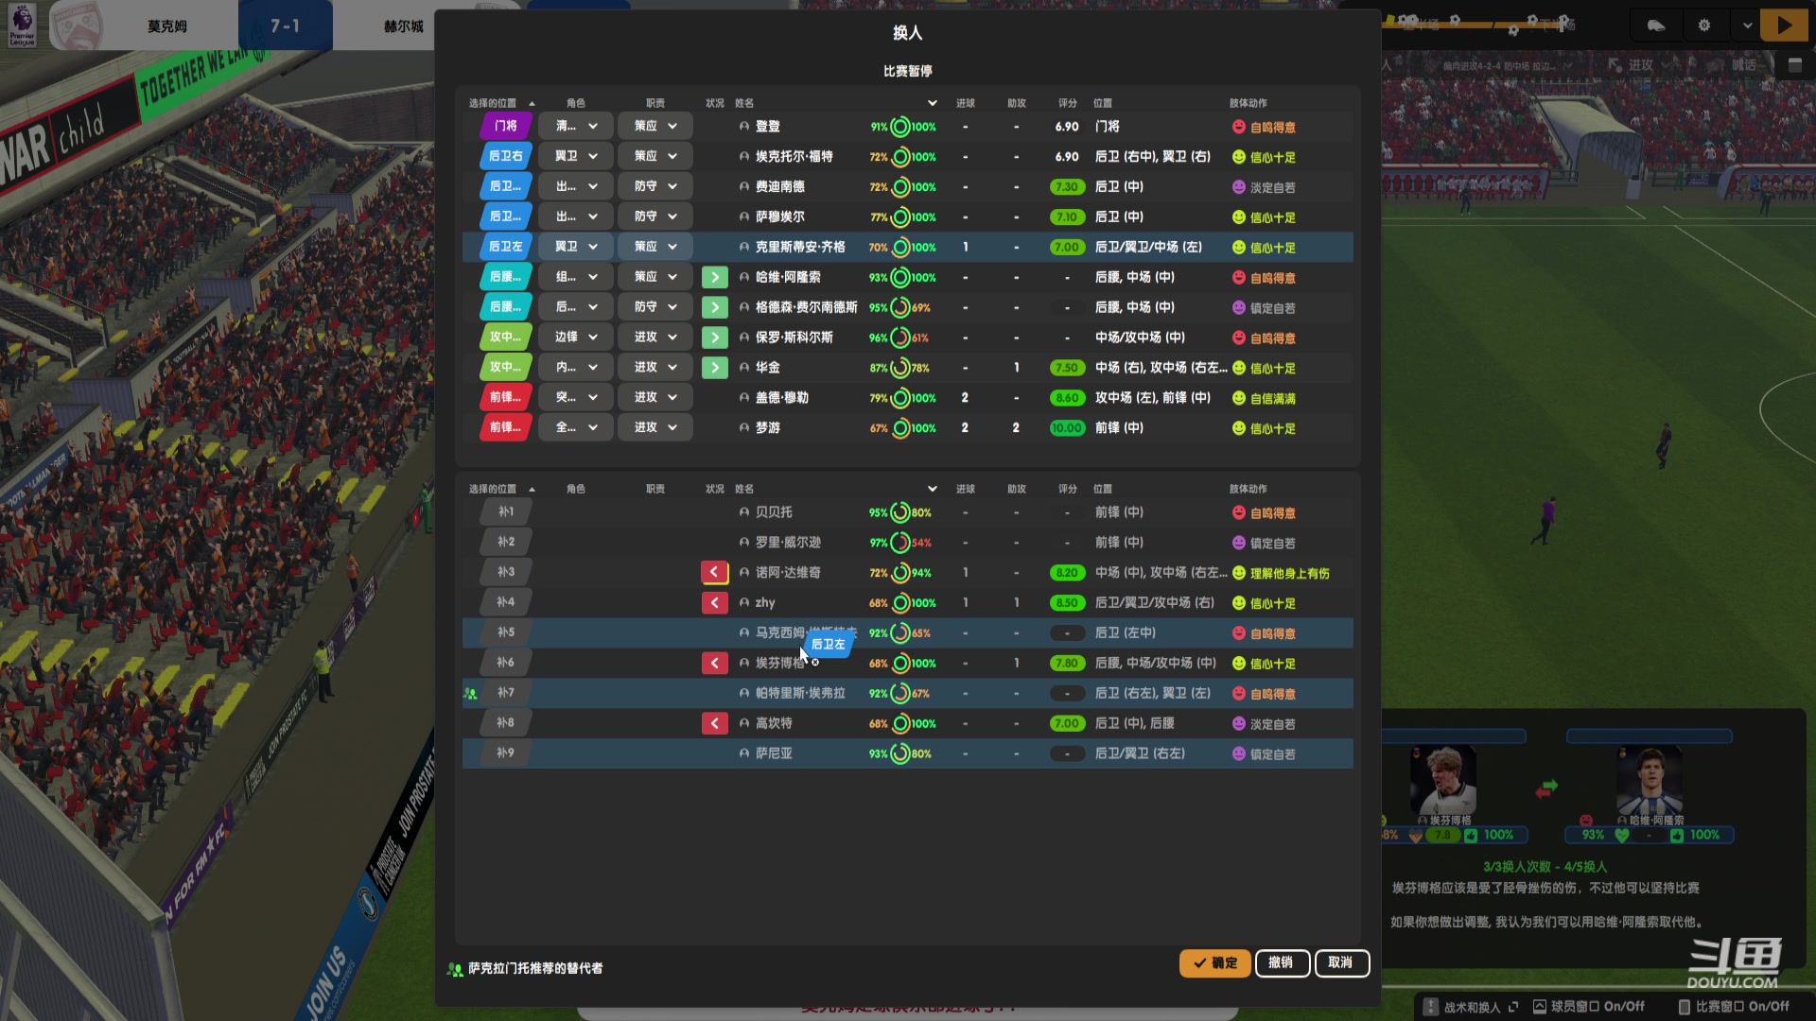This screenshot has width=1816, height=1021.
Task: Toggle 比赛窗口 On/Off
Action: (x=1733, y=1006)
